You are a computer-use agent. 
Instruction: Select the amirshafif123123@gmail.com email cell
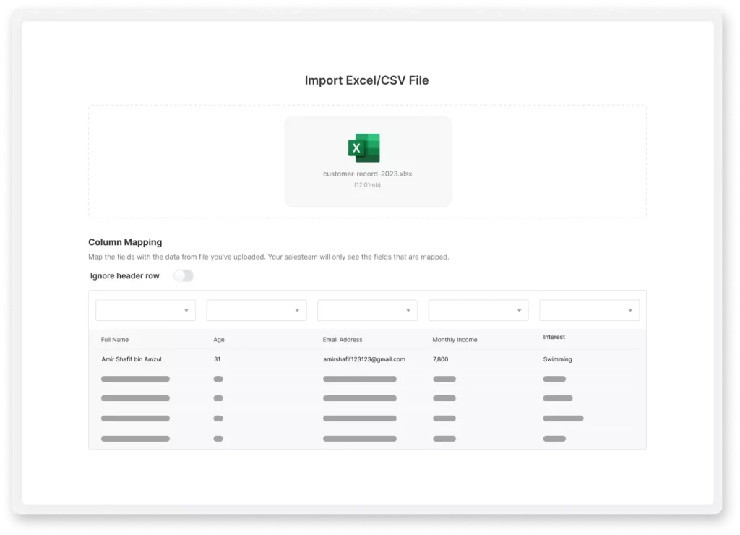coord(364,359)
